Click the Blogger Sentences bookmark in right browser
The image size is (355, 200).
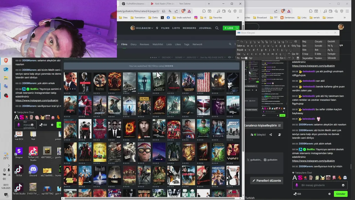[x=287, y=17]
